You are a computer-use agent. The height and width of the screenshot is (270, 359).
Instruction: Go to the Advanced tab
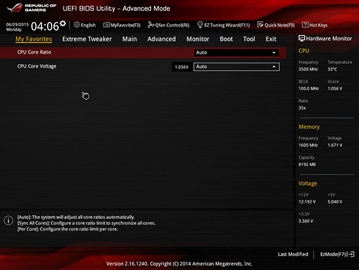[162, 39]
